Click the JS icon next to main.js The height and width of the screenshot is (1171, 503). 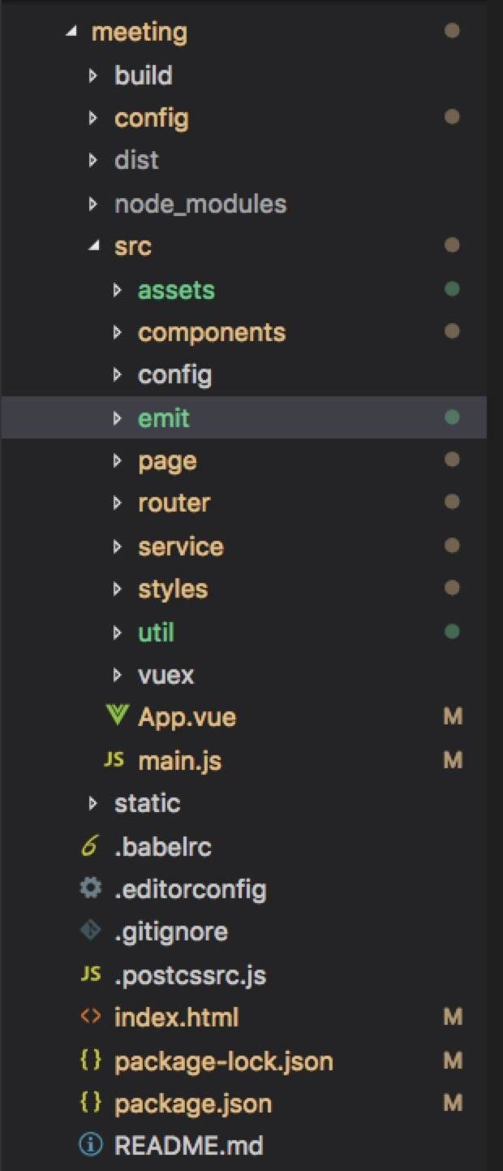click(x=114, y=759)
